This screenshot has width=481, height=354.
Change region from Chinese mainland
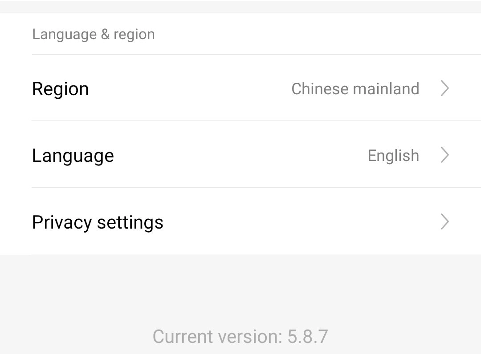(x=355, y=88)
